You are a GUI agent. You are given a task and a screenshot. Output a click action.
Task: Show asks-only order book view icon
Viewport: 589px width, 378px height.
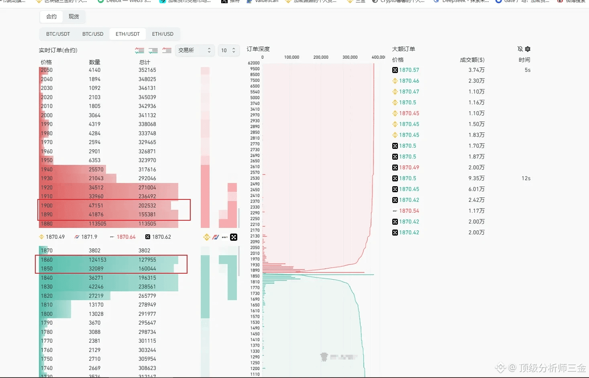pos(167,50)
